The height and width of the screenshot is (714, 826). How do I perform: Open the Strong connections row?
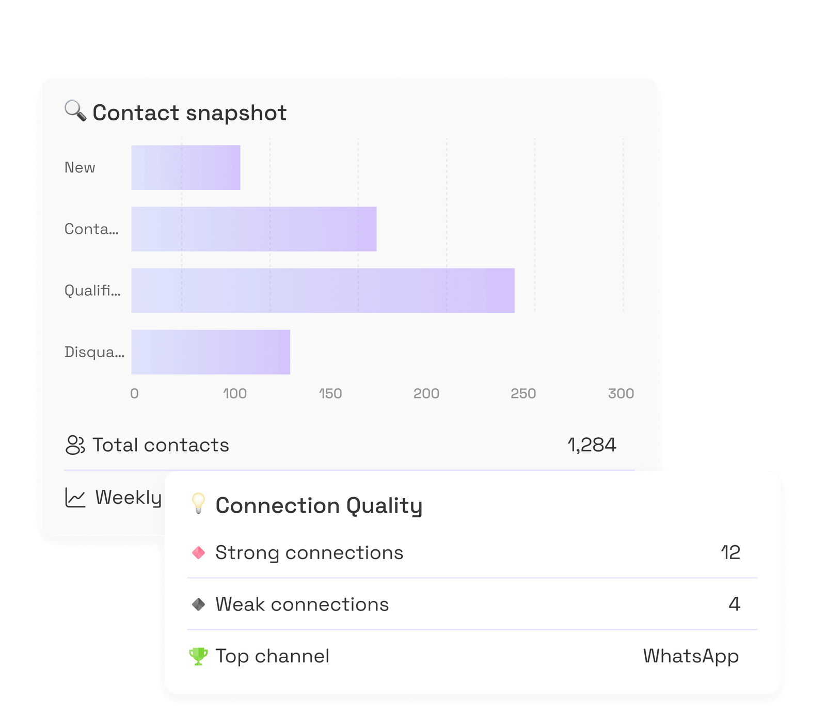(472, 552)
